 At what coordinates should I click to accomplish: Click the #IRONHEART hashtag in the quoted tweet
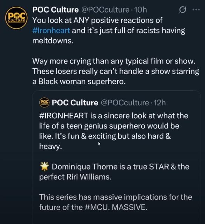(x=64, y=115)
